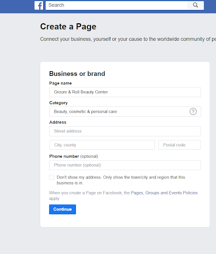Click the 'Address' label
The image size is (216, 254).
pyautogui.click(x=58, y=122)
